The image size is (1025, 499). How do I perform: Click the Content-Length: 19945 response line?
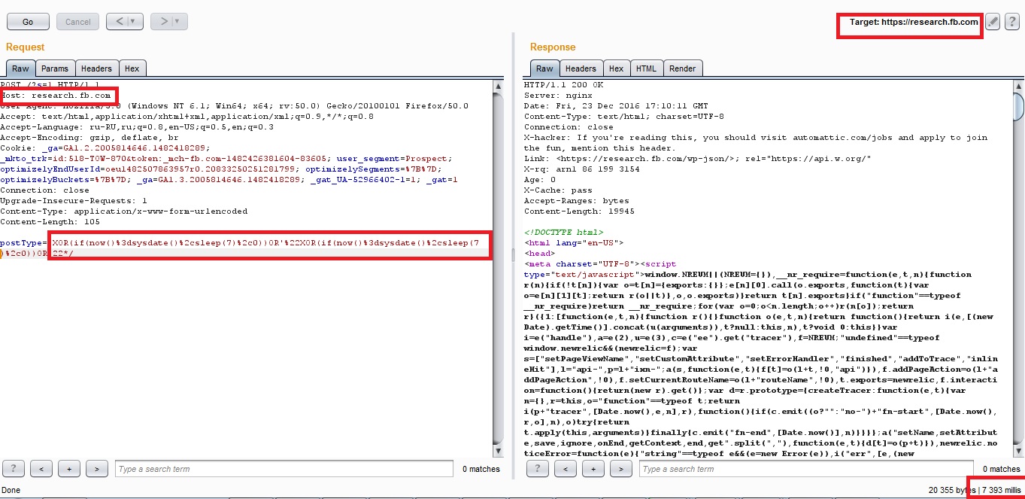coord(578,211)
